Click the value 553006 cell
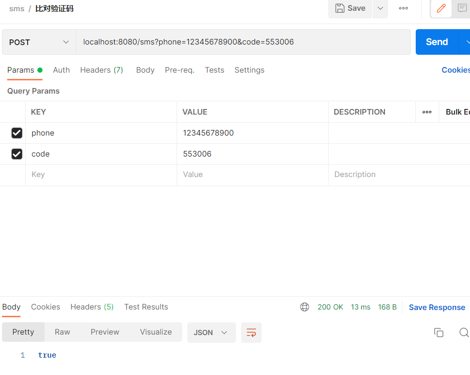The height and width of the screenshot is (375, 470). click(x=253, y=154)
